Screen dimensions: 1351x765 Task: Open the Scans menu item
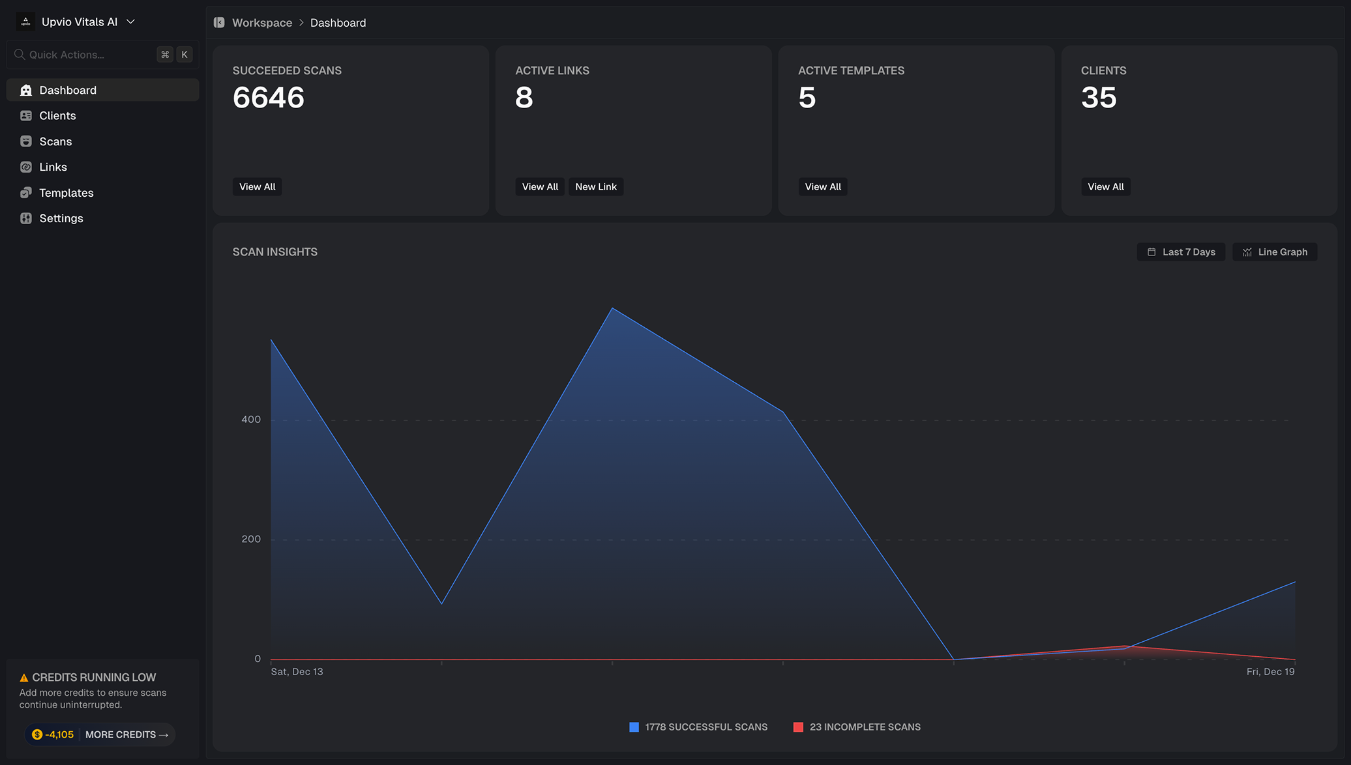point(55,141)
